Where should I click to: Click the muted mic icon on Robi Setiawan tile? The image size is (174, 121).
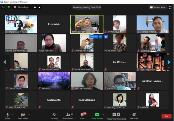click(x=72, y=107)
